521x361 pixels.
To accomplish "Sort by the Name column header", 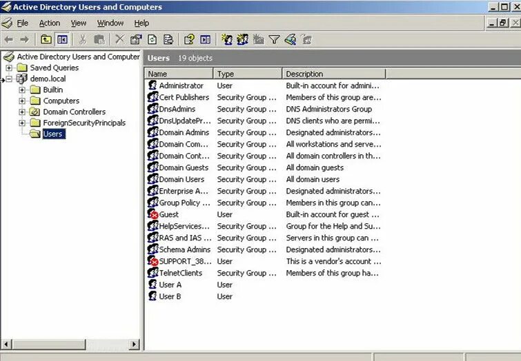I will click(x=179, y=74).
